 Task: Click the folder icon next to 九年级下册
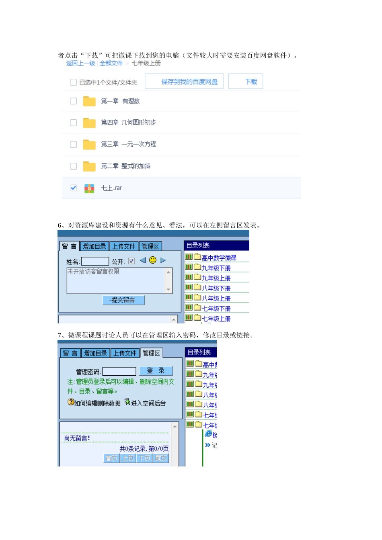point(197,267)
